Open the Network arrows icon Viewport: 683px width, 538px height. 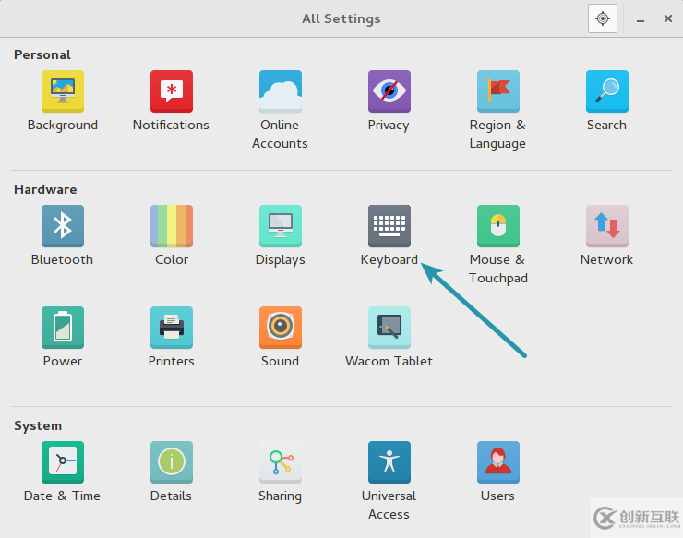point(607,226)
